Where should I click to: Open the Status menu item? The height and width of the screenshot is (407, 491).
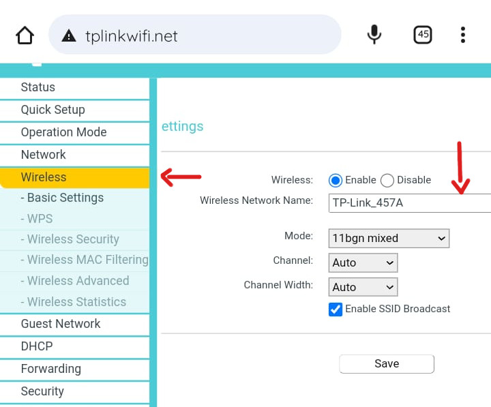38,87
